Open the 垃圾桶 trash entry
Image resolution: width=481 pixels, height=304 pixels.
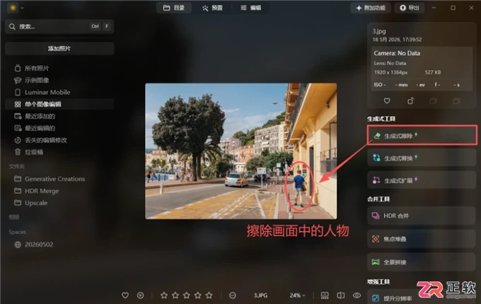pyautogui.click(x=59, y=152)
